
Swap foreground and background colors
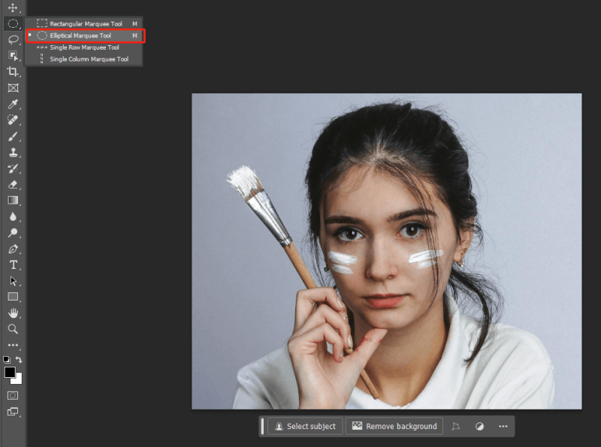(19, 360)
